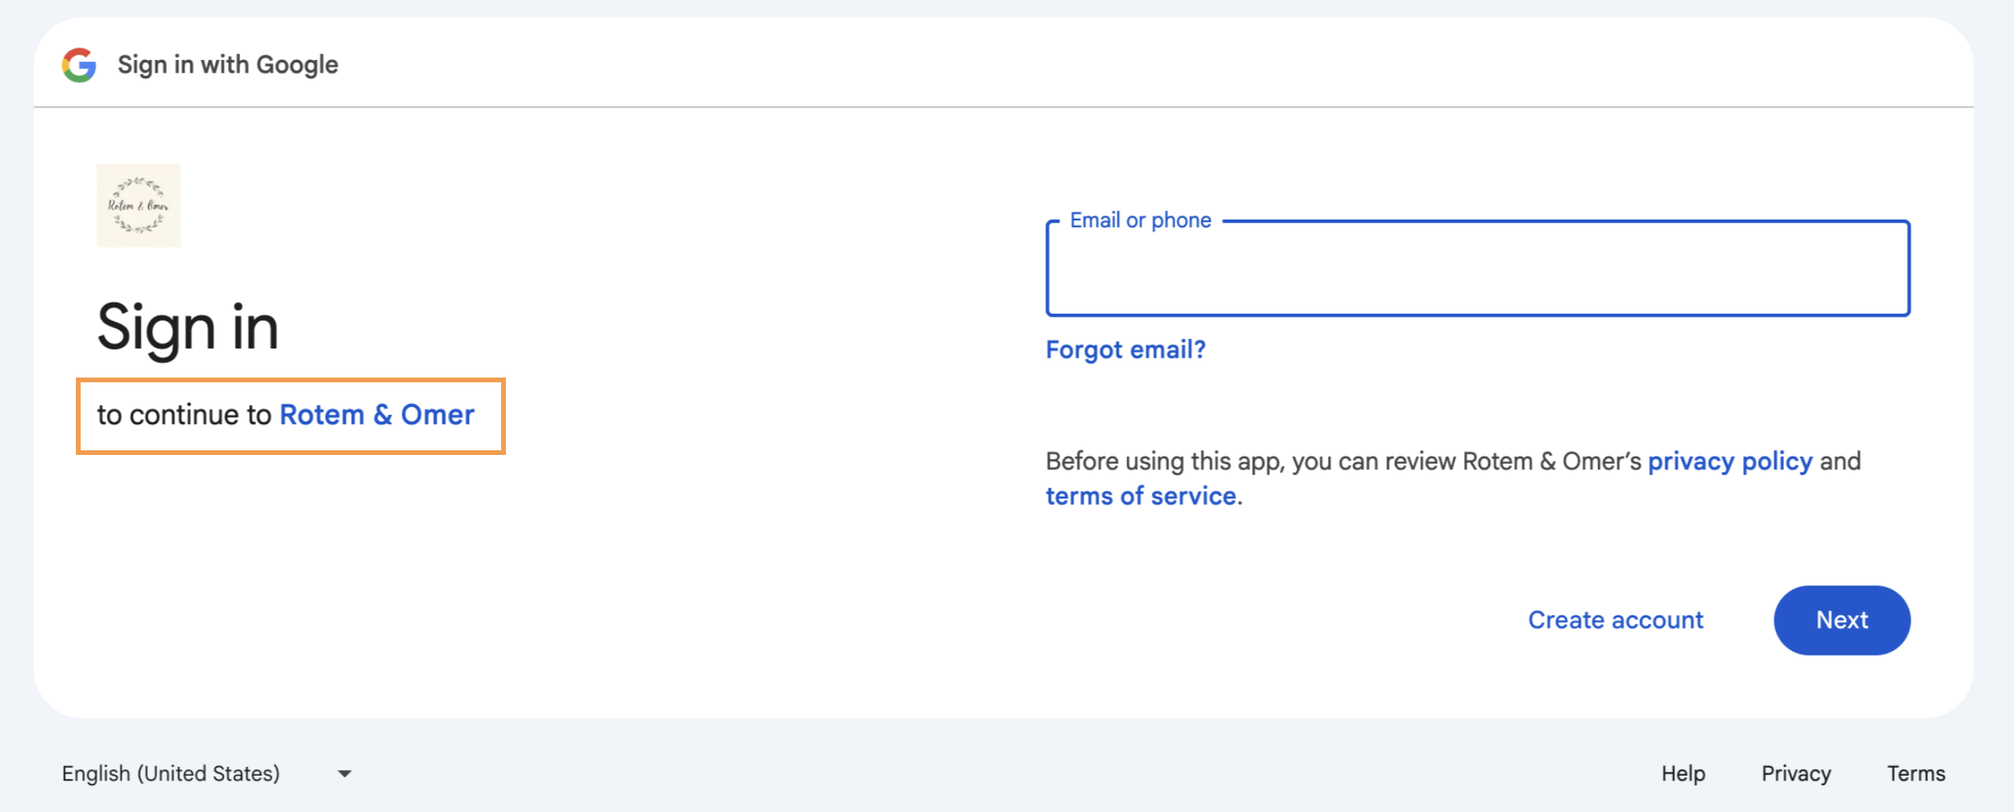
Task: Open the Forgot email link
Action: click(1126, 349)
